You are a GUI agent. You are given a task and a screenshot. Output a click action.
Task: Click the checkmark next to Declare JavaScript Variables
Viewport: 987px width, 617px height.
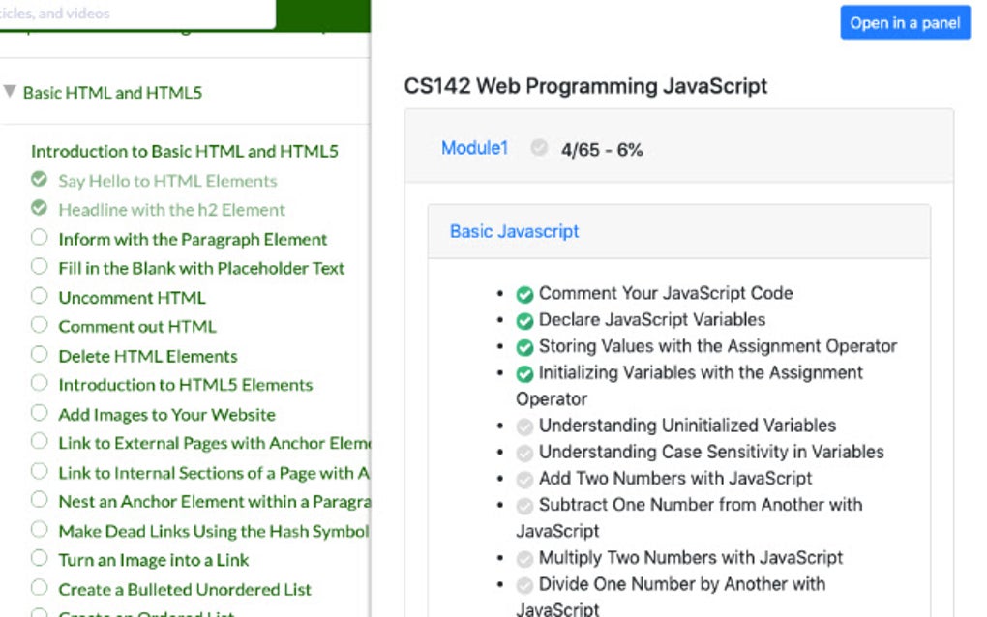pos(525,319)
